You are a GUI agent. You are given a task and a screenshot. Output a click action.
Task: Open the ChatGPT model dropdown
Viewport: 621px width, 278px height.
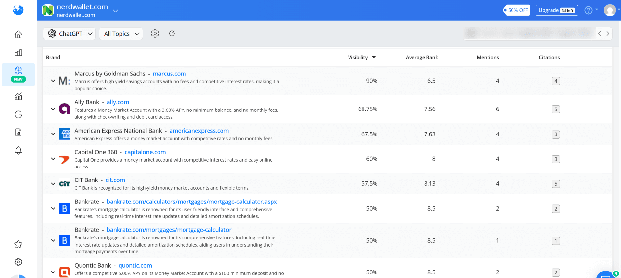[70, 34]
